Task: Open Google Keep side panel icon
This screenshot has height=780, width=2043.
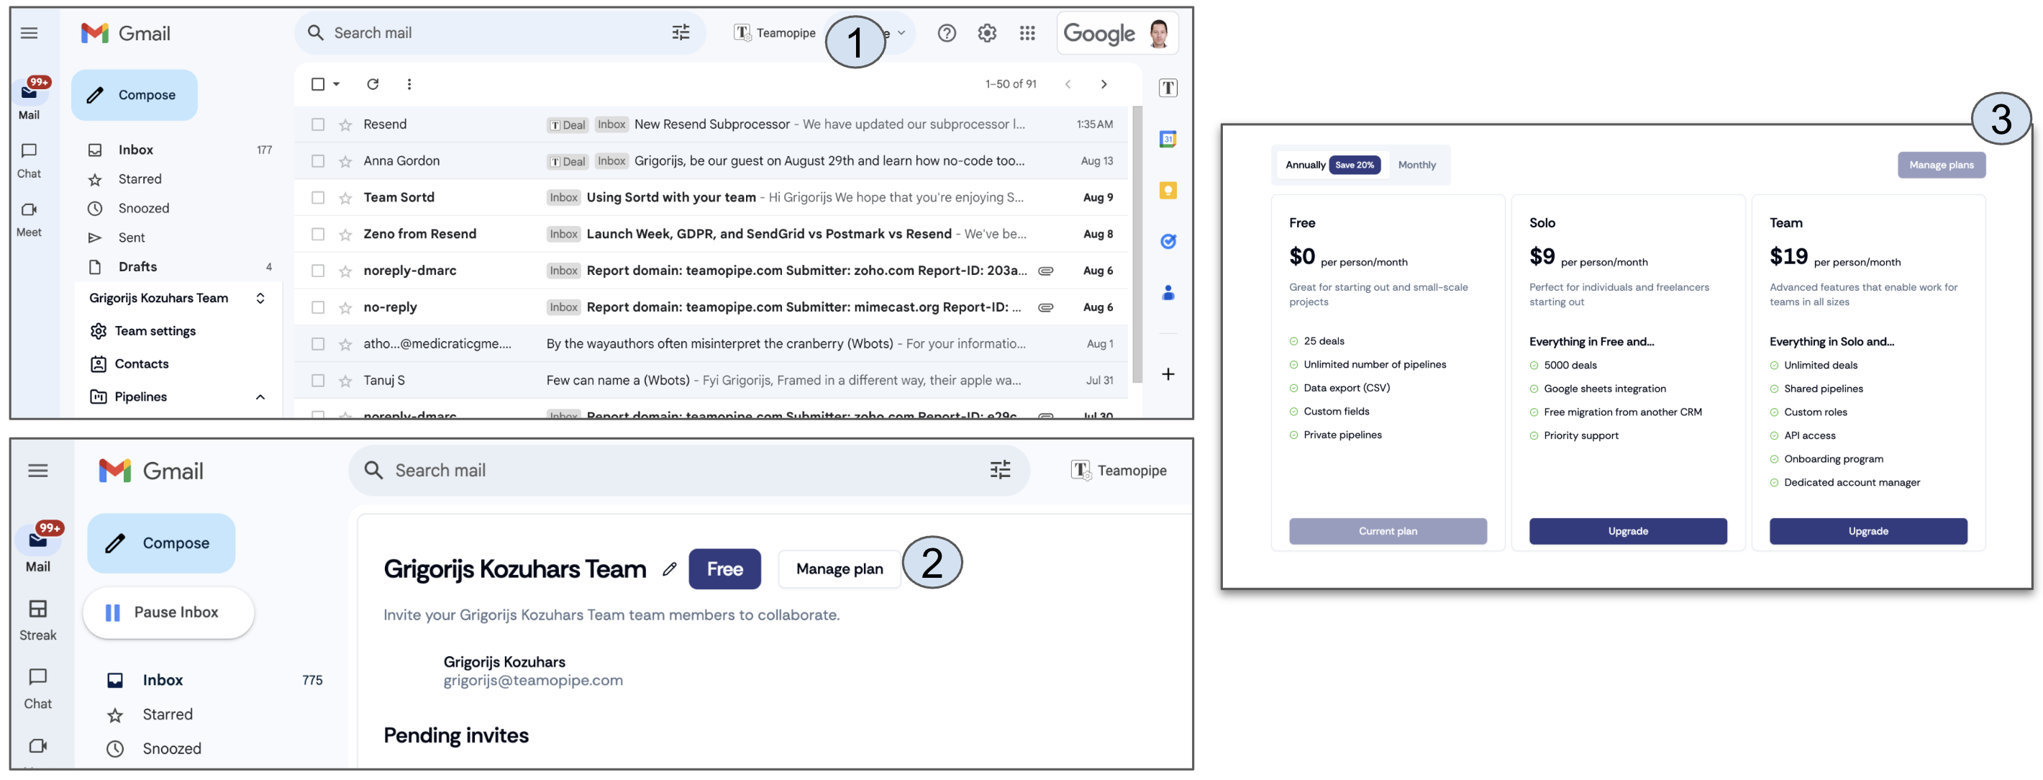Action: (x=1168, y=191)
